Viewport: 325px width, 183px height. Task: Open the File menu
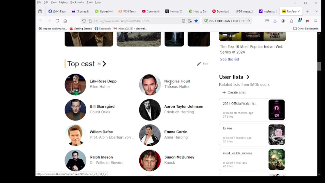(x=39, y=2)
